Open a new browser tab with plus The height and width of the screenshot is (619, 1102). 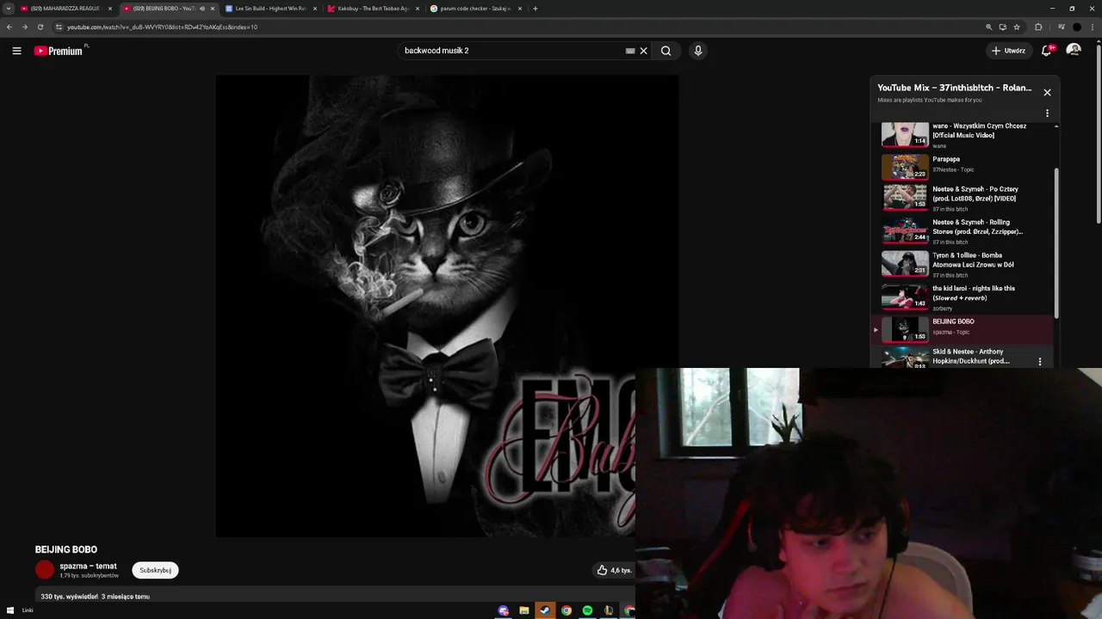tap(536, 9)
